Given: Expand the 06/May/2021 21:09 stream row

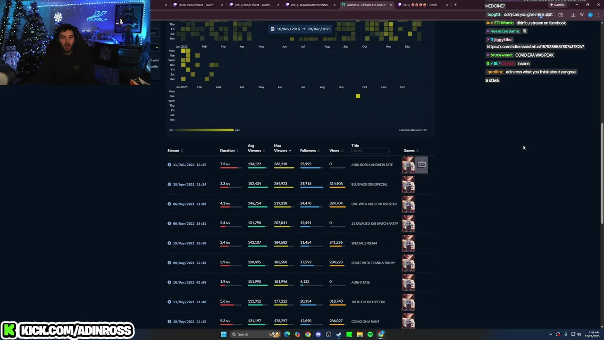Looking at the screenshot, I should 169,204.
